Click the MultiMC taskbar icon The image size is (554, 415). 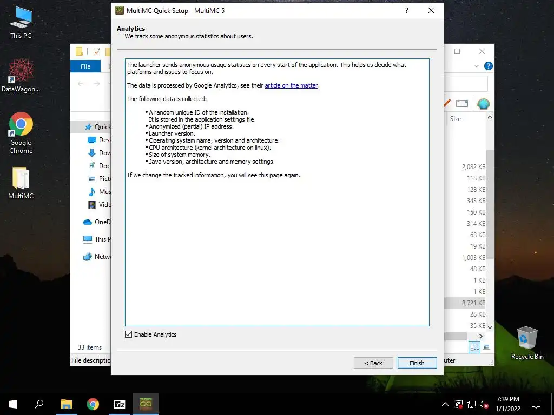pos(146,404)
